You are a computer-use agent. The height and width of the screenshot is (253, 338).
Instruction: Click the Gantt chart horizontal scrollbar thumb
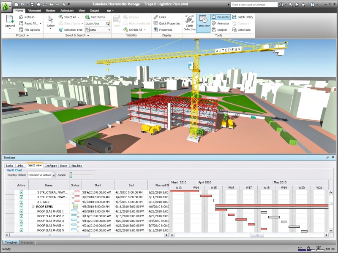pos(257,235)
